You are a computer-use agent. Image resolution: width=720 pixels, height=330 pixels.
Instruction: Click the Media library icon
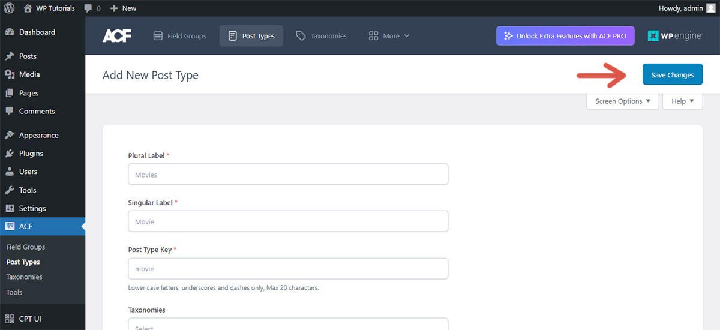click(x=10, y=74)
